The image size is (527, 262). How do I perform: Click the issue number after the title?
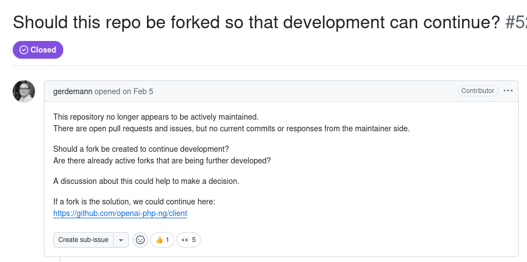(516, 22)
